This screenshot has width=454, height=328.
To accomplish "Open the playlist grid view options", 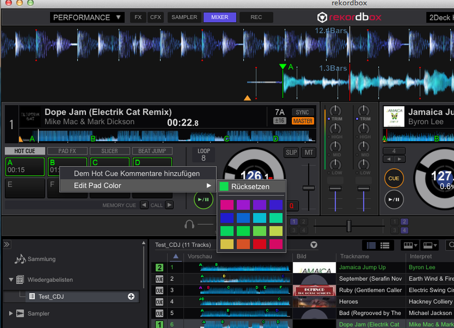I will point(410,245).
